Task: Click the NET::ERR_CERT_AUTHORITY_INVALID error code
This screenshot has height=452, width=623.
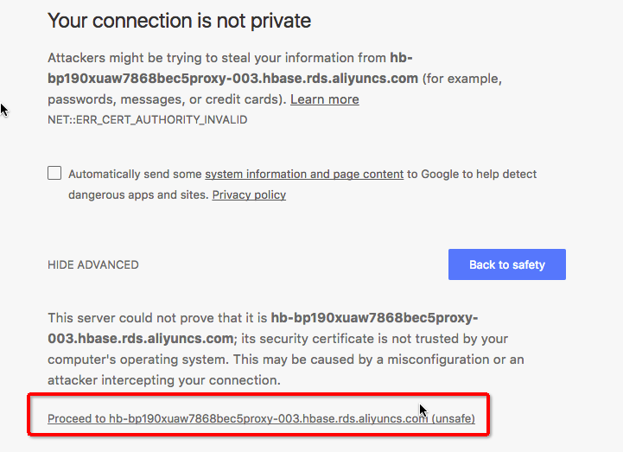Action: tap(148, 119)
